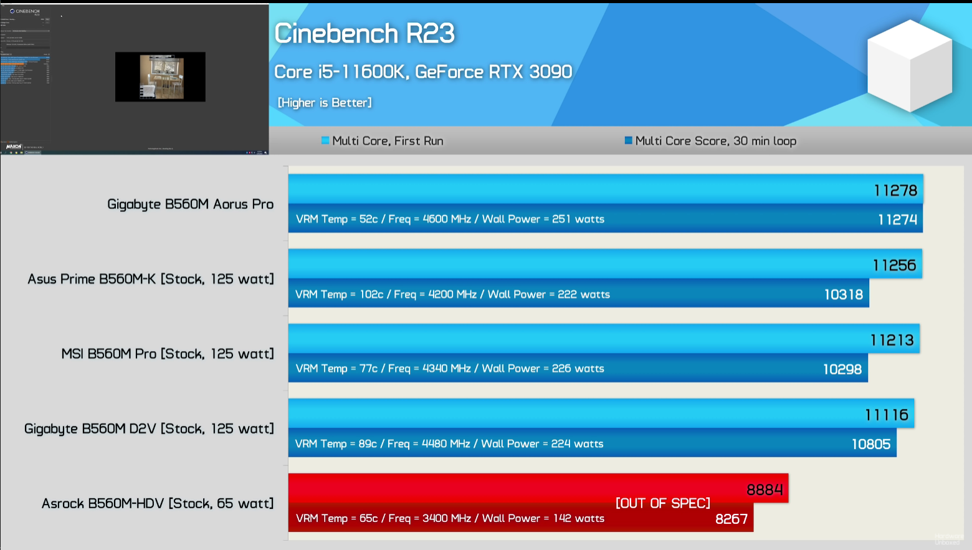This screenshot has height=550, width=972.
Task: Click the [Higher is Better] note
Action: 325,103
